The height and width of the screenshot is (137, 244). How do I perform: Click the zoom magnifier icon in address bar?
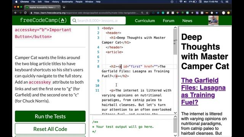point(142,13)
